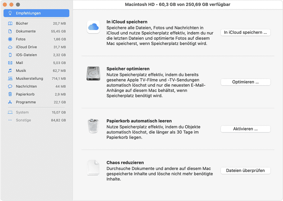Click the '44 MB' size value
Screen dimensions: 283x201
click(60, 86)
